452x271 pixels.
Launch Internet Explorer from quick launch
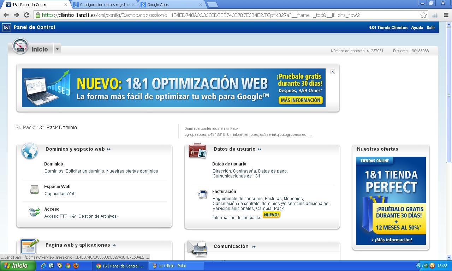[43, 266]
